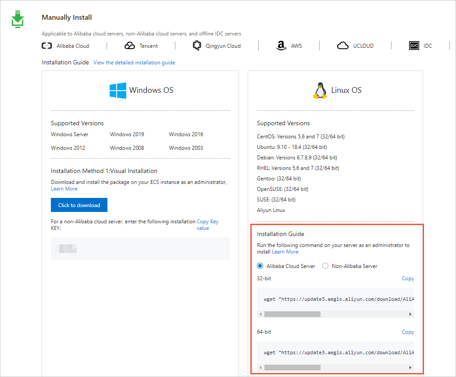Click Copy Key value link
The image size is (456, 377).
pyautogui.click(x=207, y=225)
